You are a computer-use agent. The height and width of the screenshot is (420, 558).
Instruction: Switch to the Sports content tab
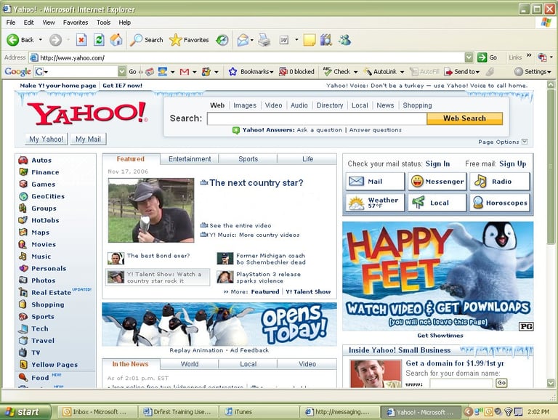(x=248, y=159)
